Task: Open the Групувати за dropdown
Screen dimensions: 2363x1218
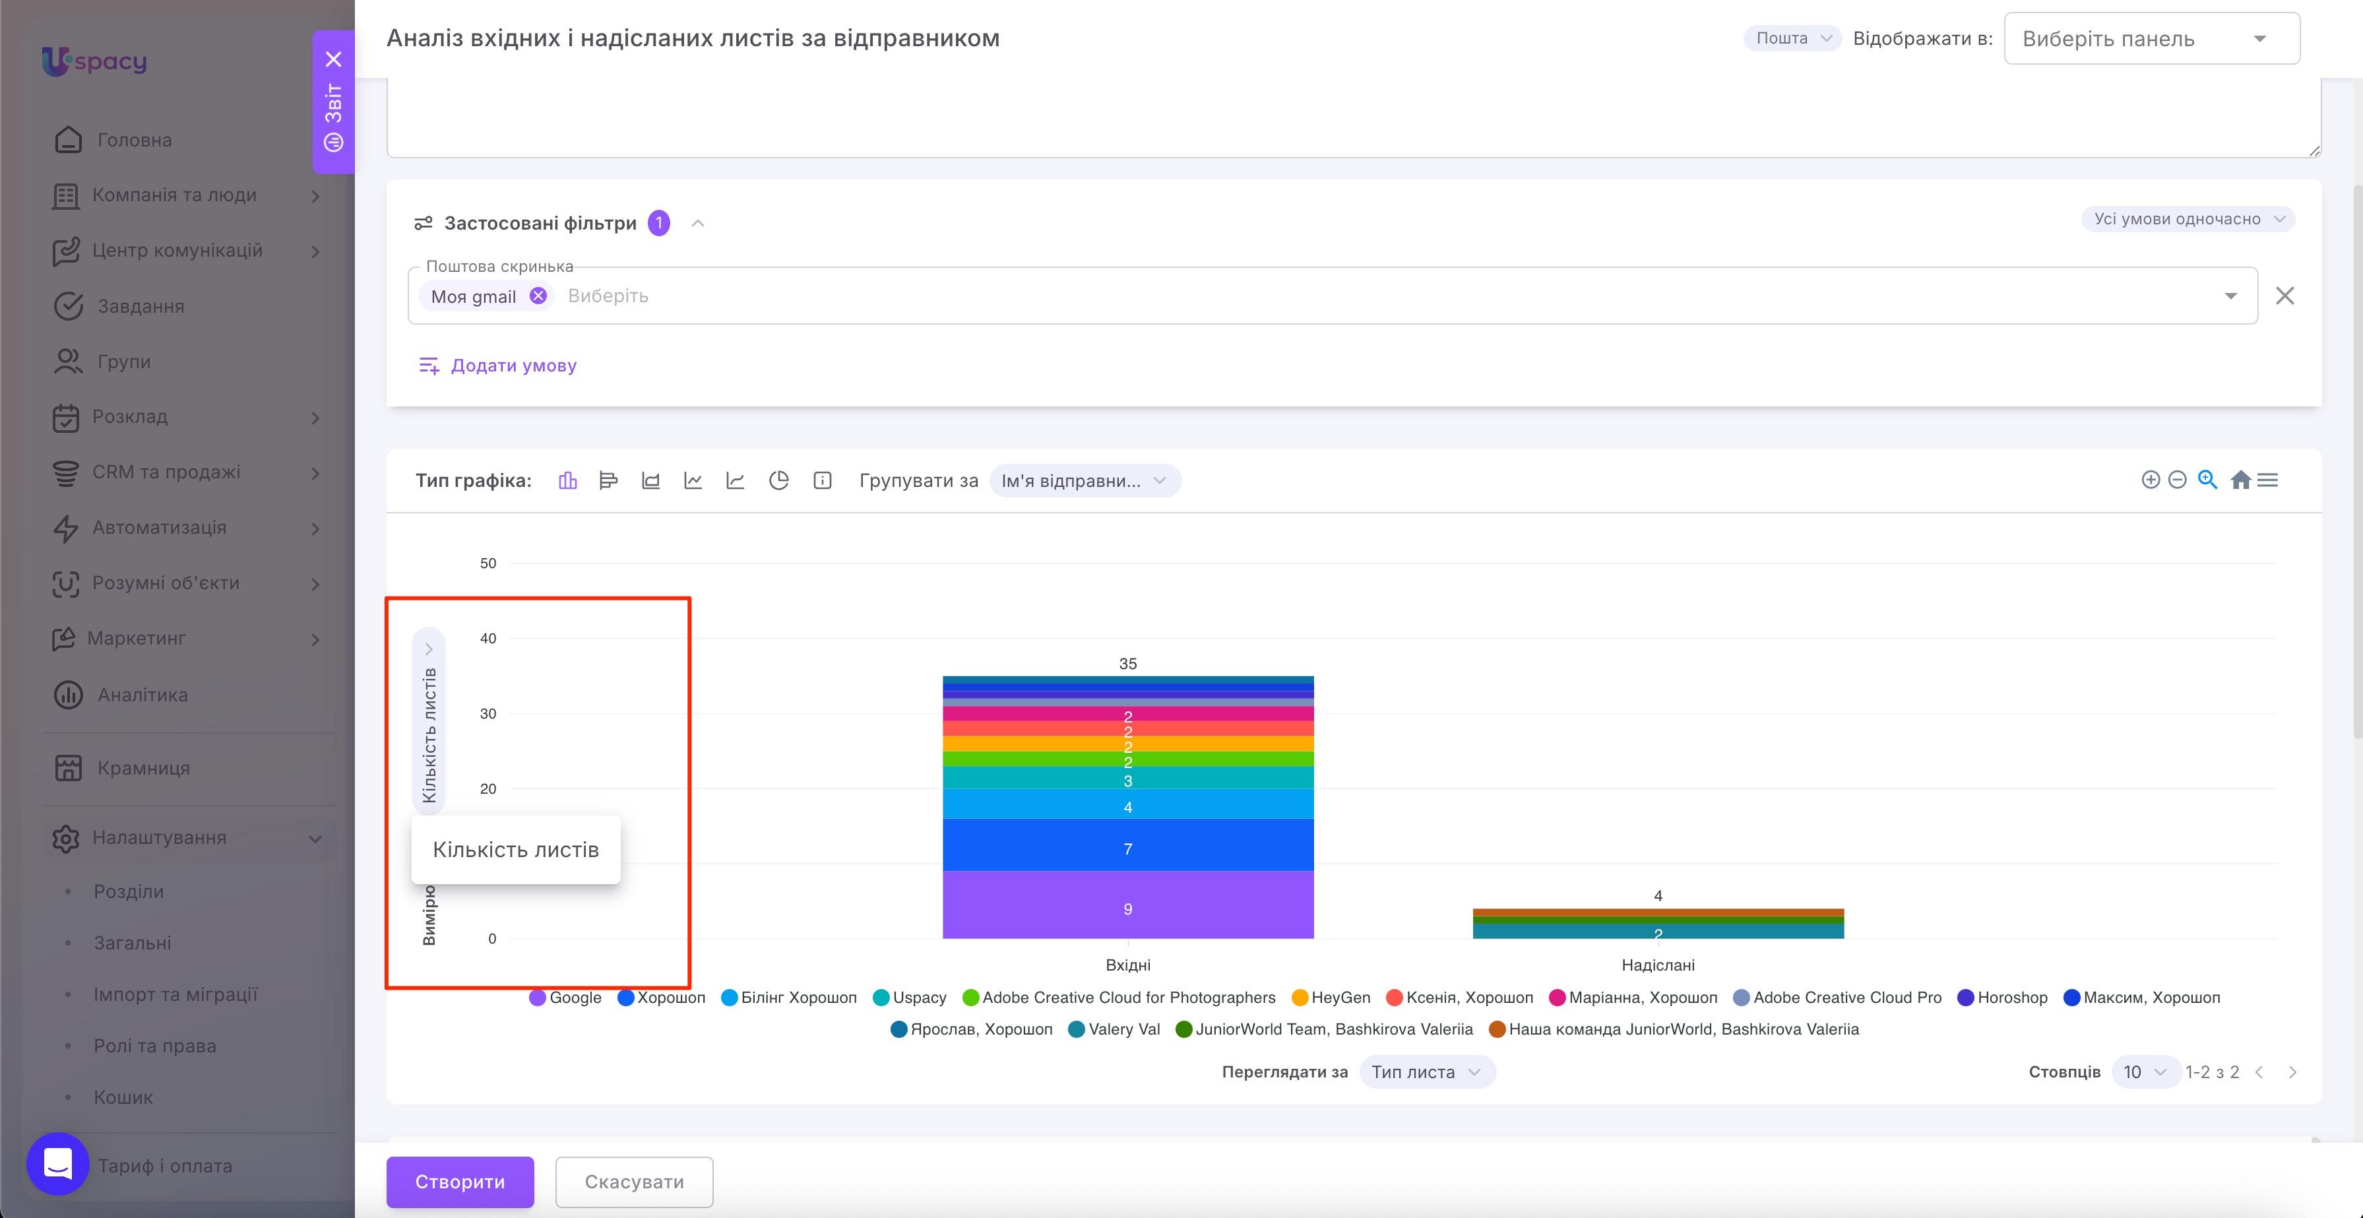Action: click(x=1085, y=480)
